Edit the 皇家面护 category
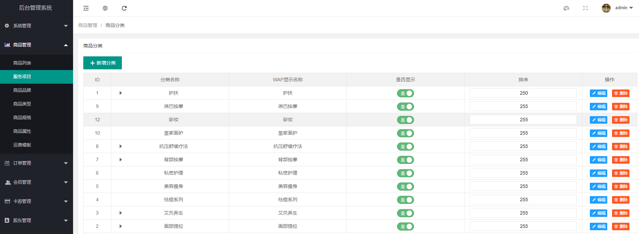This screenshot has width=639, height=234. [598, 133]
